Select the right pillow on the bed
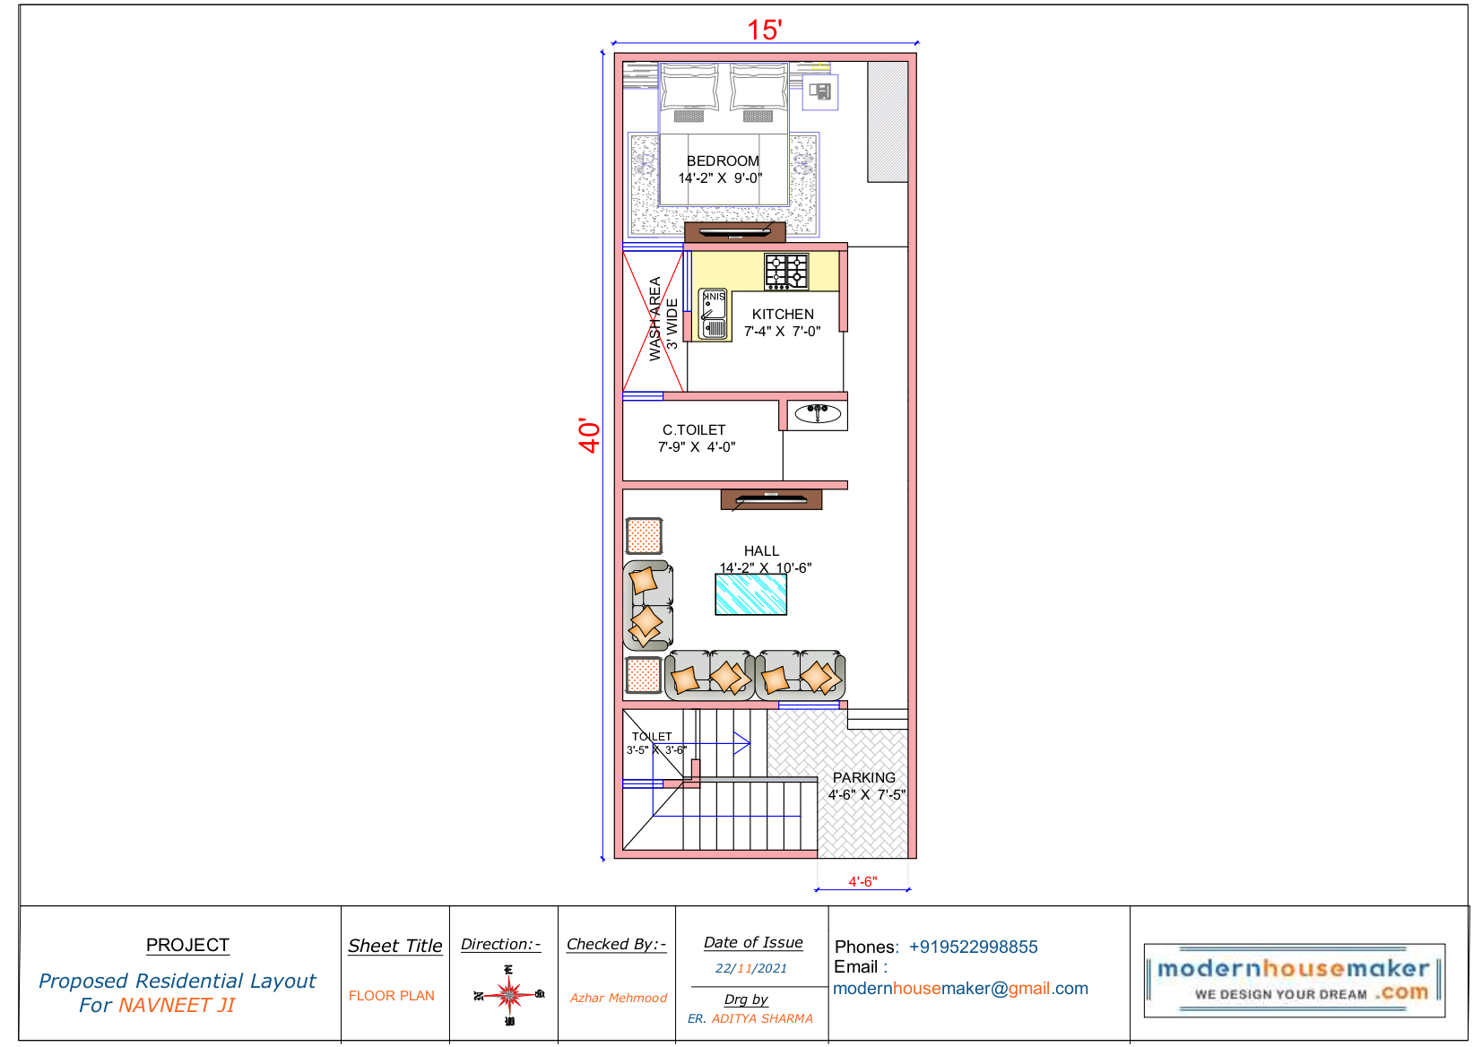Image resolution: width=1482 pixels, height=1047 pixels. pyautogui.click(x=758, y=91)
